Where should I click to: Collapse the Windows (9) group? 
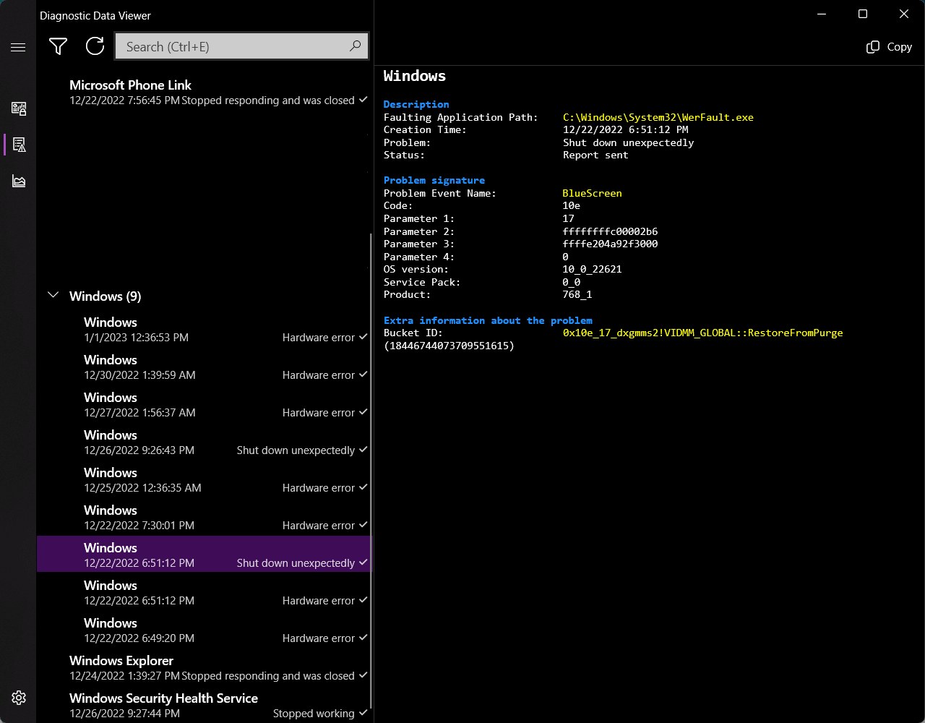[53, 296]
